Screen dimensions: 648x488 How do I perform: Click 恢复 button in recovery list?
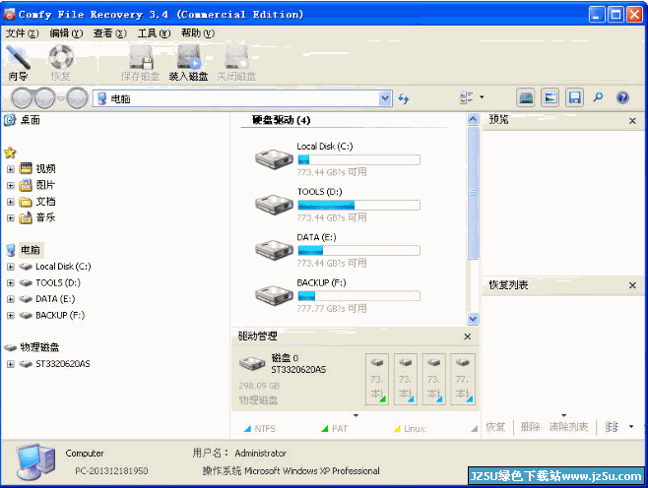[495, 426]
